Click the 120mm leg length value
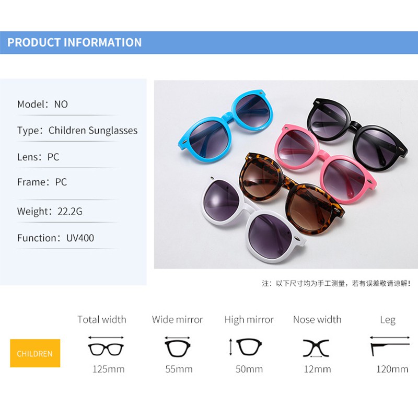Screen dimensions: 418x418 tap(392, 369)
